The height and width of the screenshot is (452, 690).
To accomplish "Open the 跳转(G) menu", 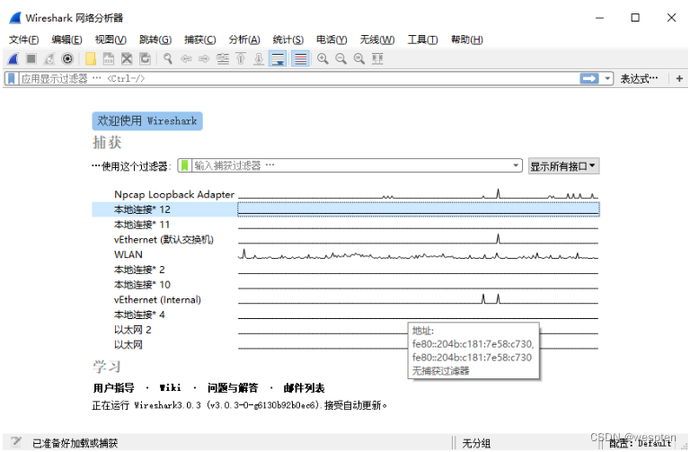I will click(x=155, y=40).
